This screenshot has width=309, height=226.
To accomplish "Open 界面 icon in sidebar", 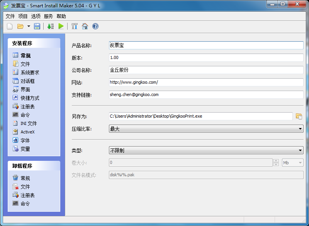I will (x=15, y=89).
